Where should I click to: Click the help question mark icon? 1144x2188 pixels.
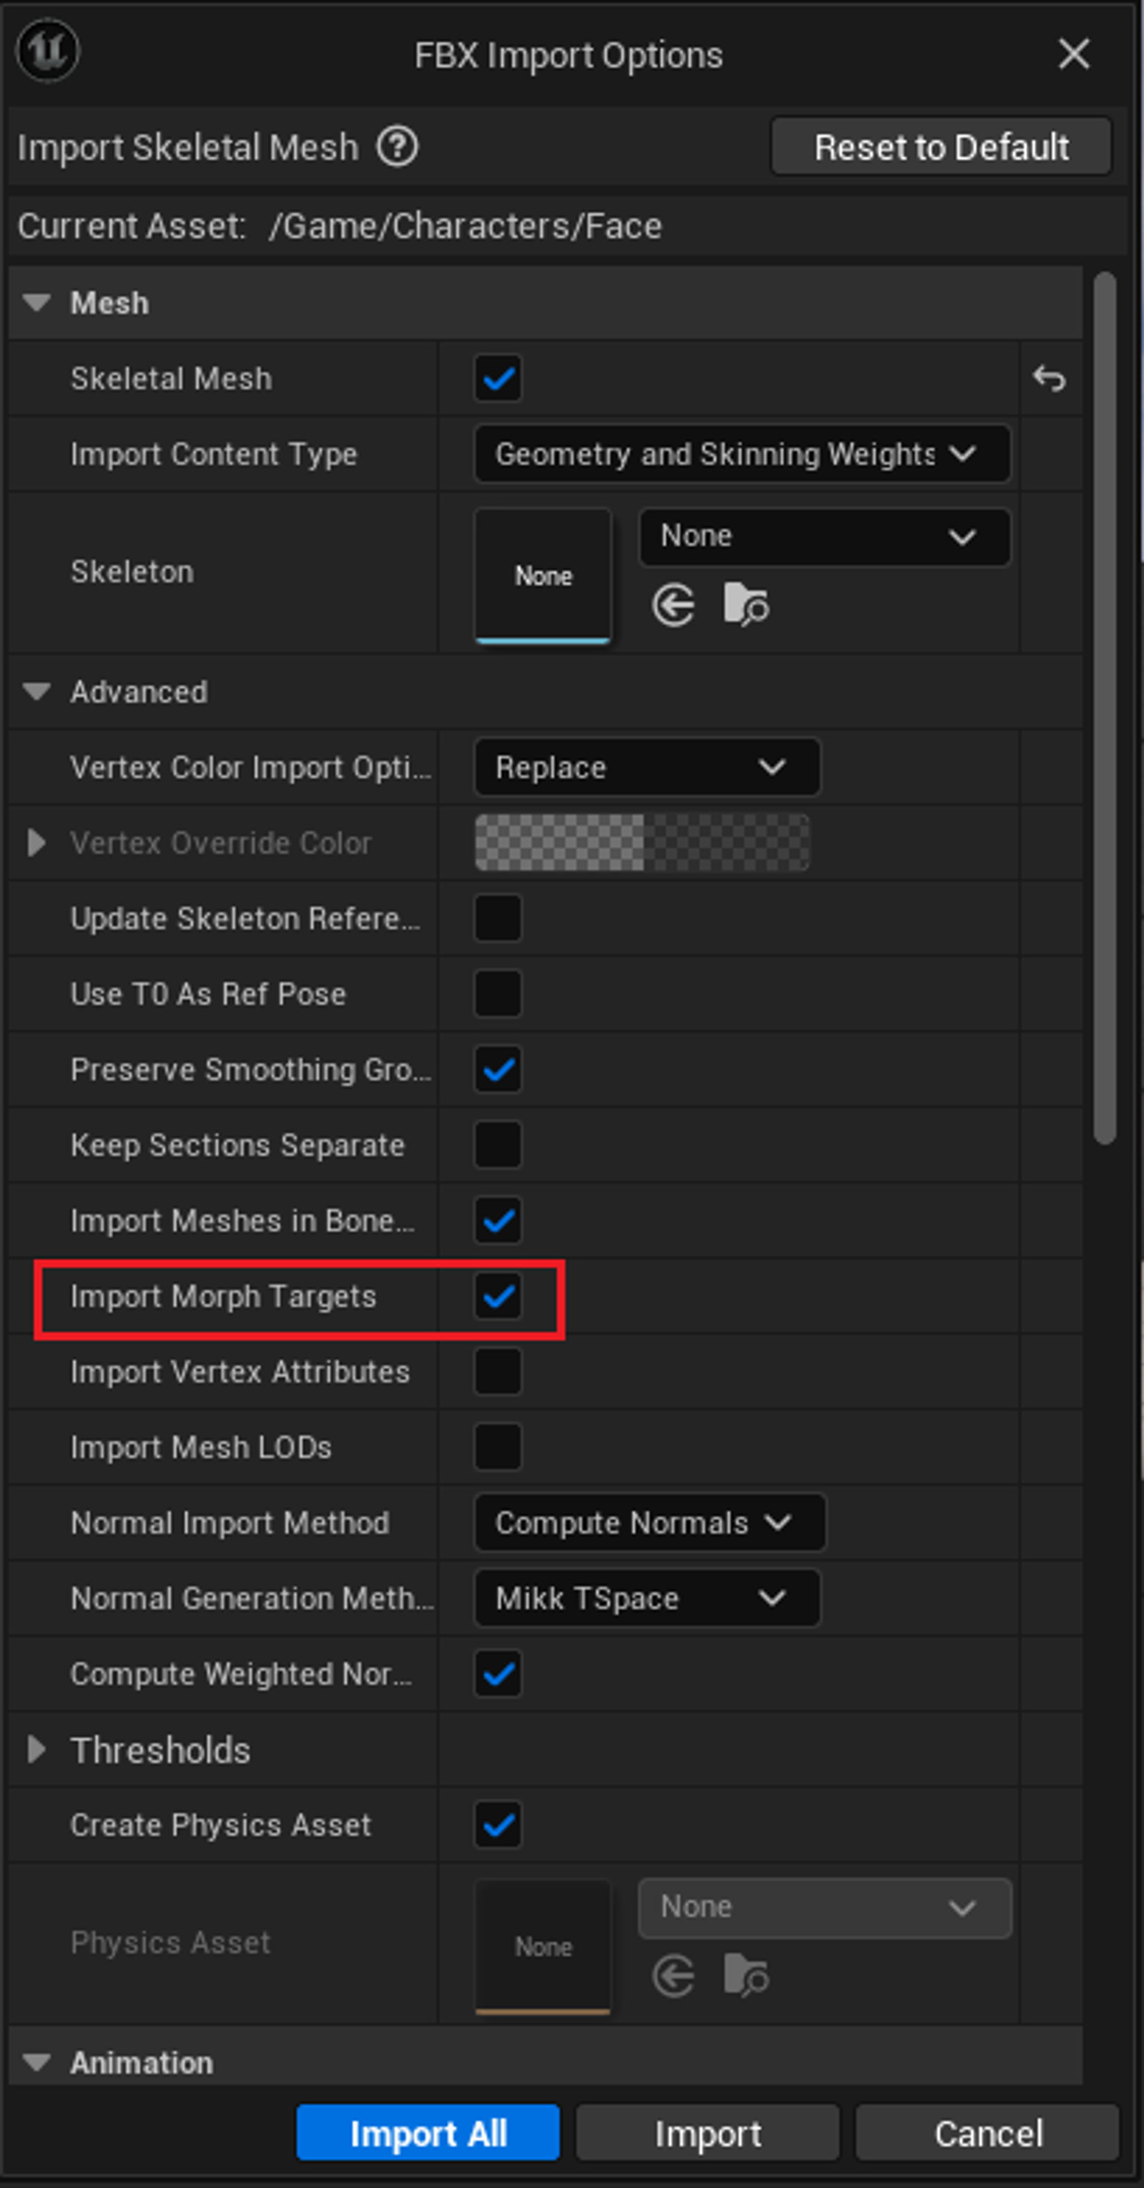point(396,147)
